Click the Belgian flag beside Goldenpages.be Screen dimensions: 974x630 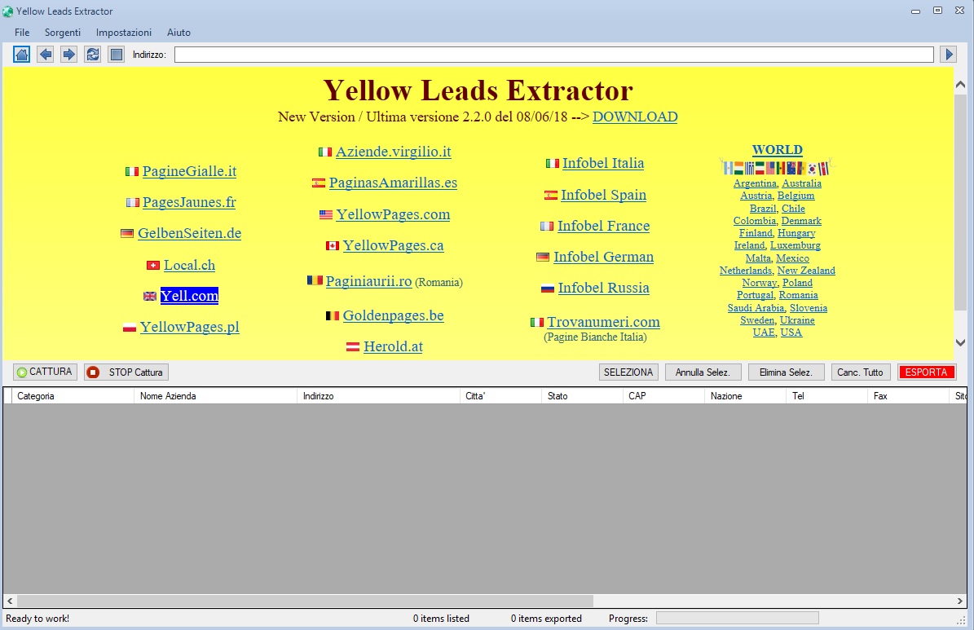click(x=333, y=315)
